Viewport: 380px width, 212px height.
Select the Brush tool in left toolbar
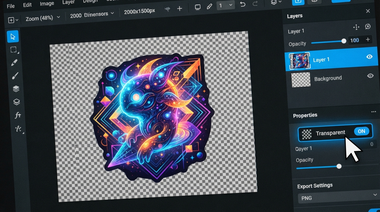[15, 76]
